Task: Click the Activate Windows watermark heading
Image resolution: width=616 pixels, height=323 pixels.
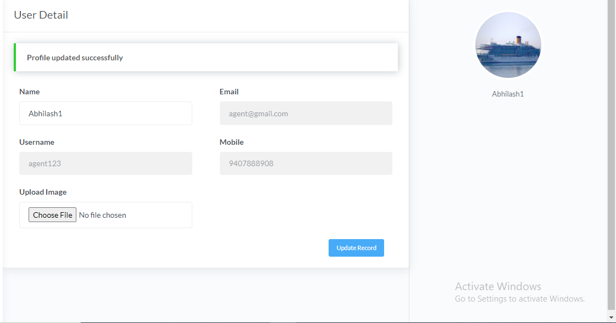Action: (498, 286)
